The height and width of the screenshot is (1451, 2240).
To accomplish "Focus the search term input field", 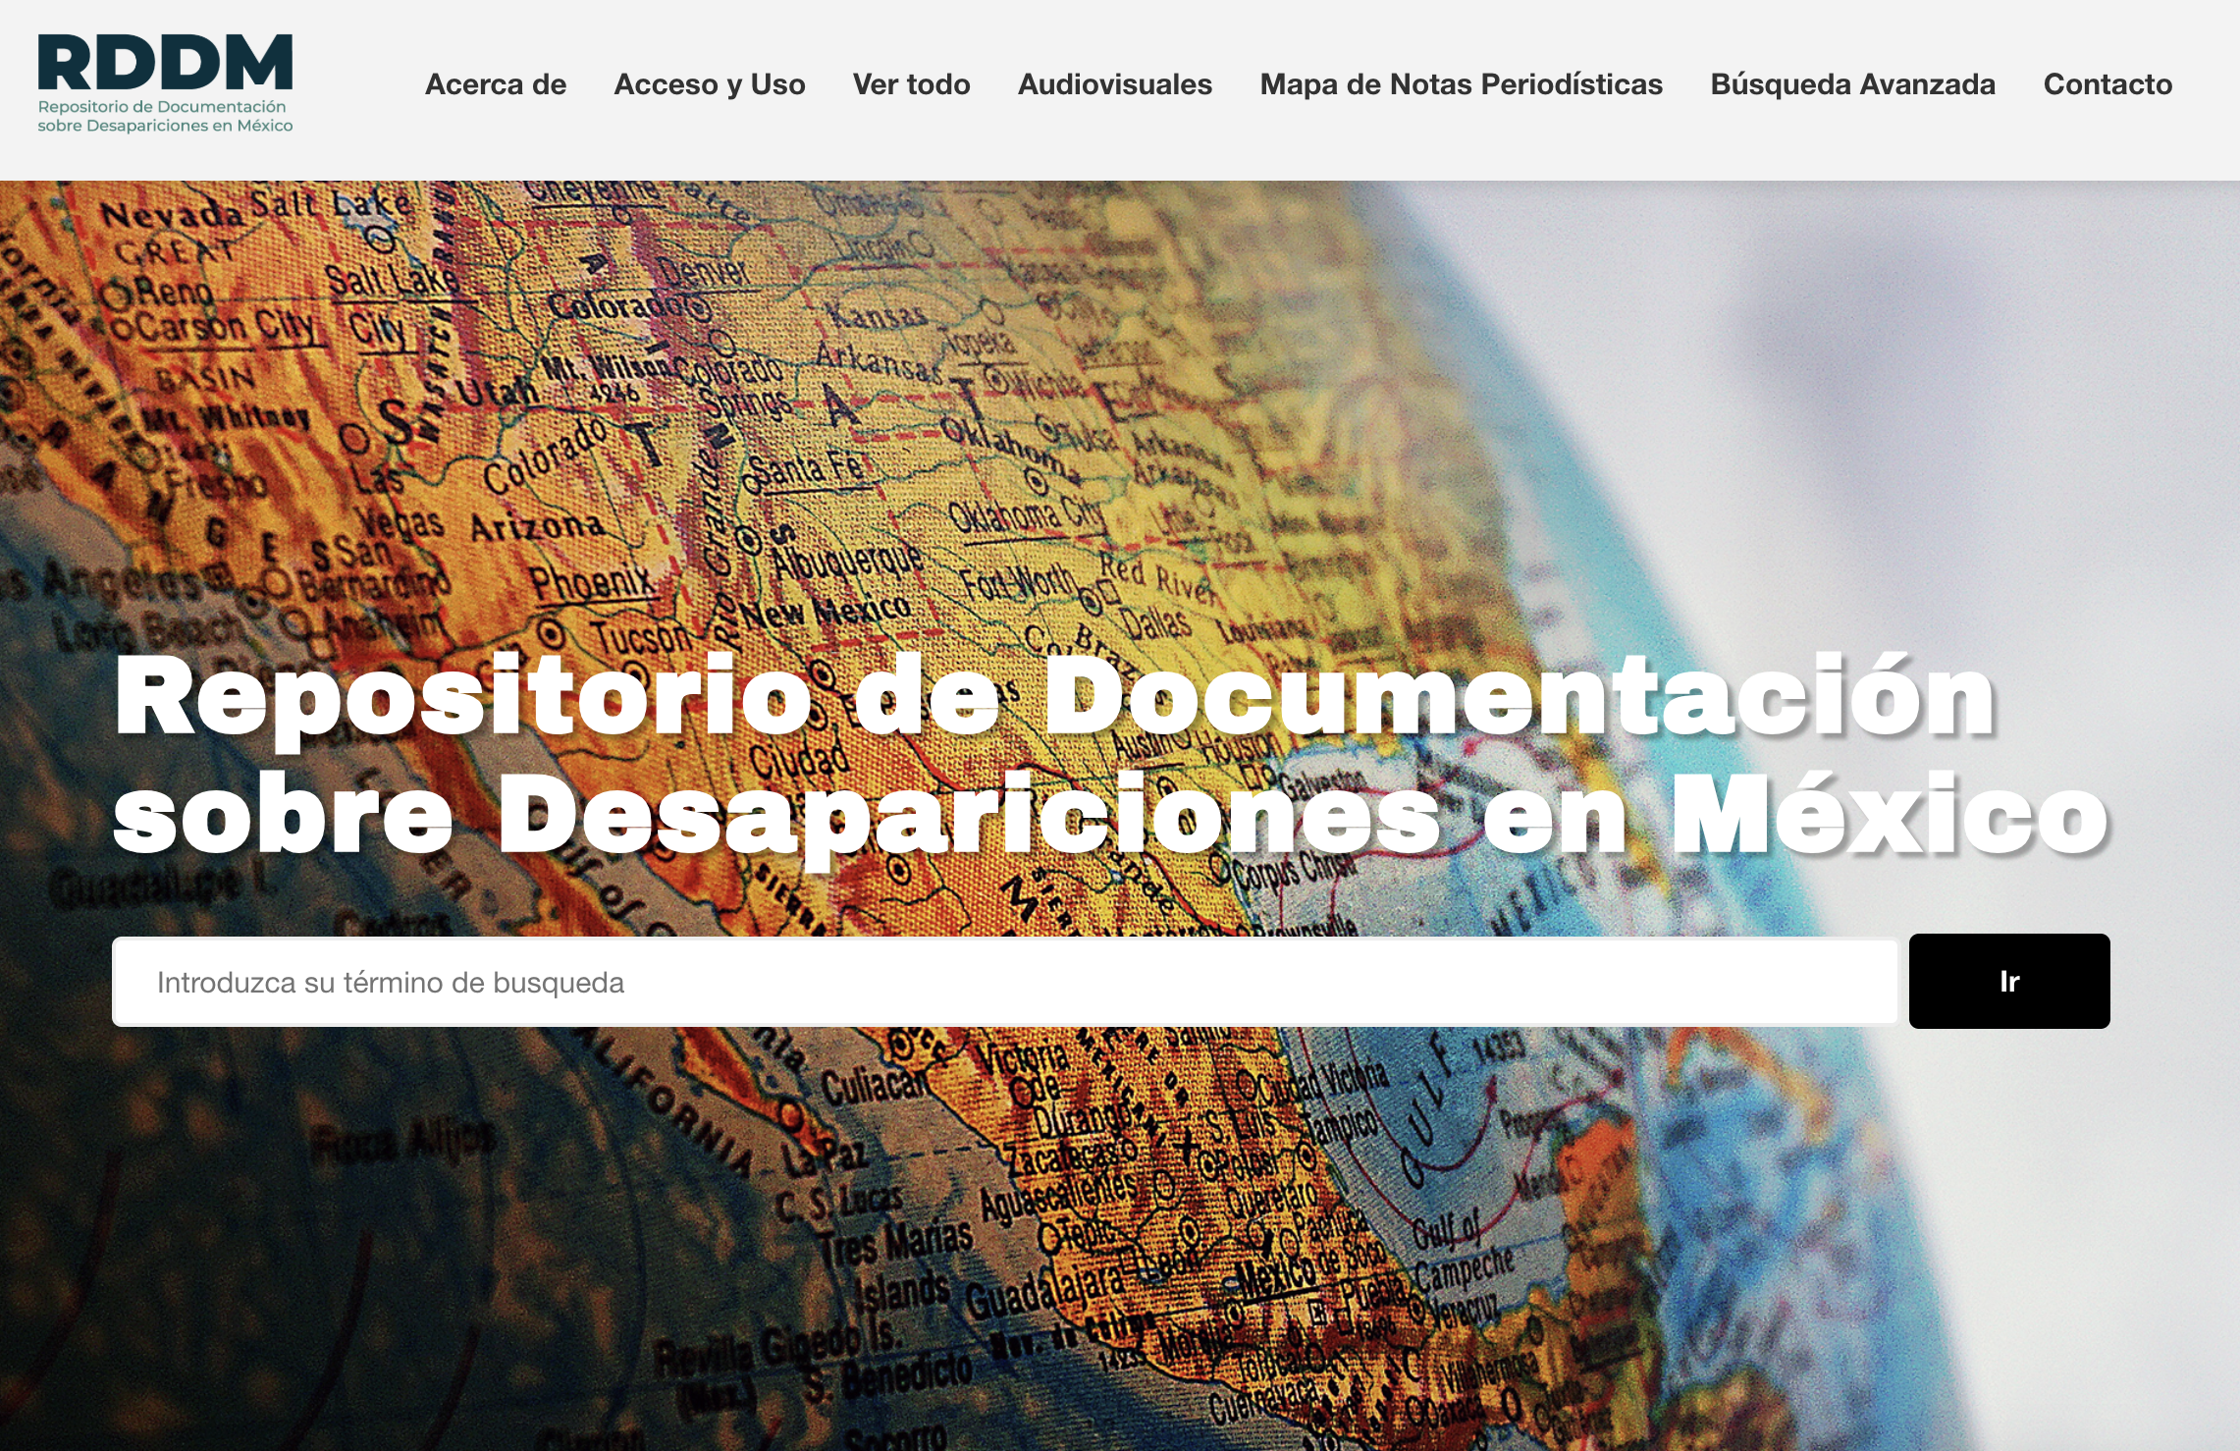I will pyautogui.click(x=1005, y=982).
